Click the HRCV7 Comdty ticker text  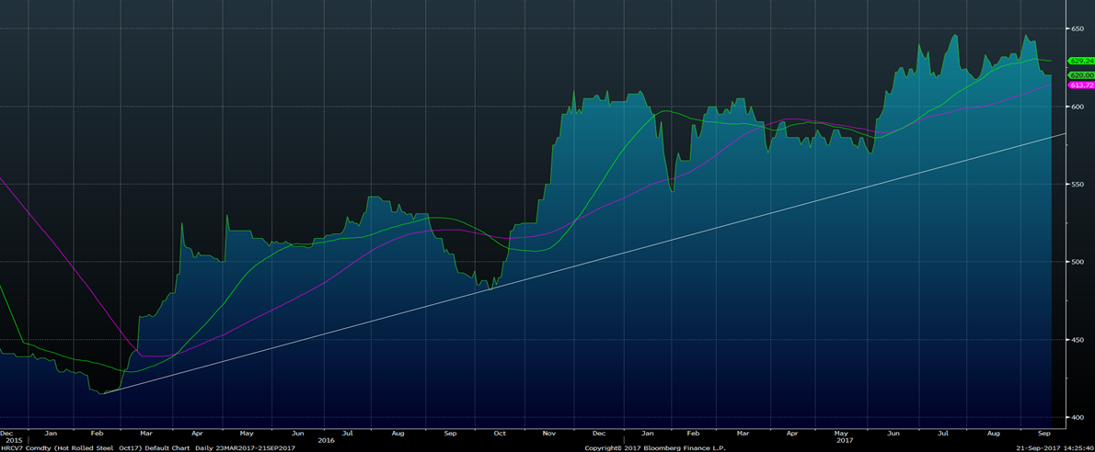pos(26,447)
